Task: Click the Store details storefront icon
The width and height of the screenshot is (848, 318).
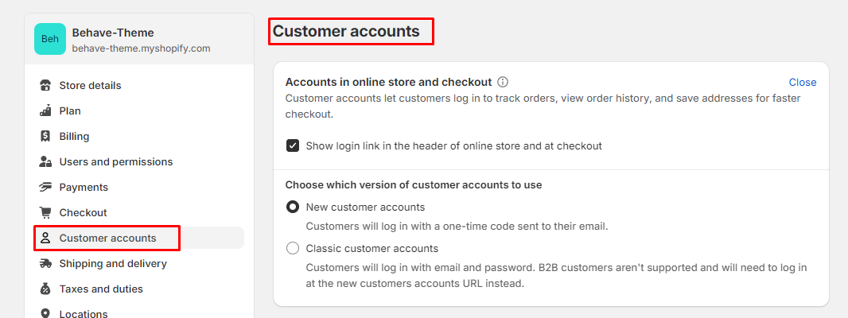Action: (x=45, y=85)
